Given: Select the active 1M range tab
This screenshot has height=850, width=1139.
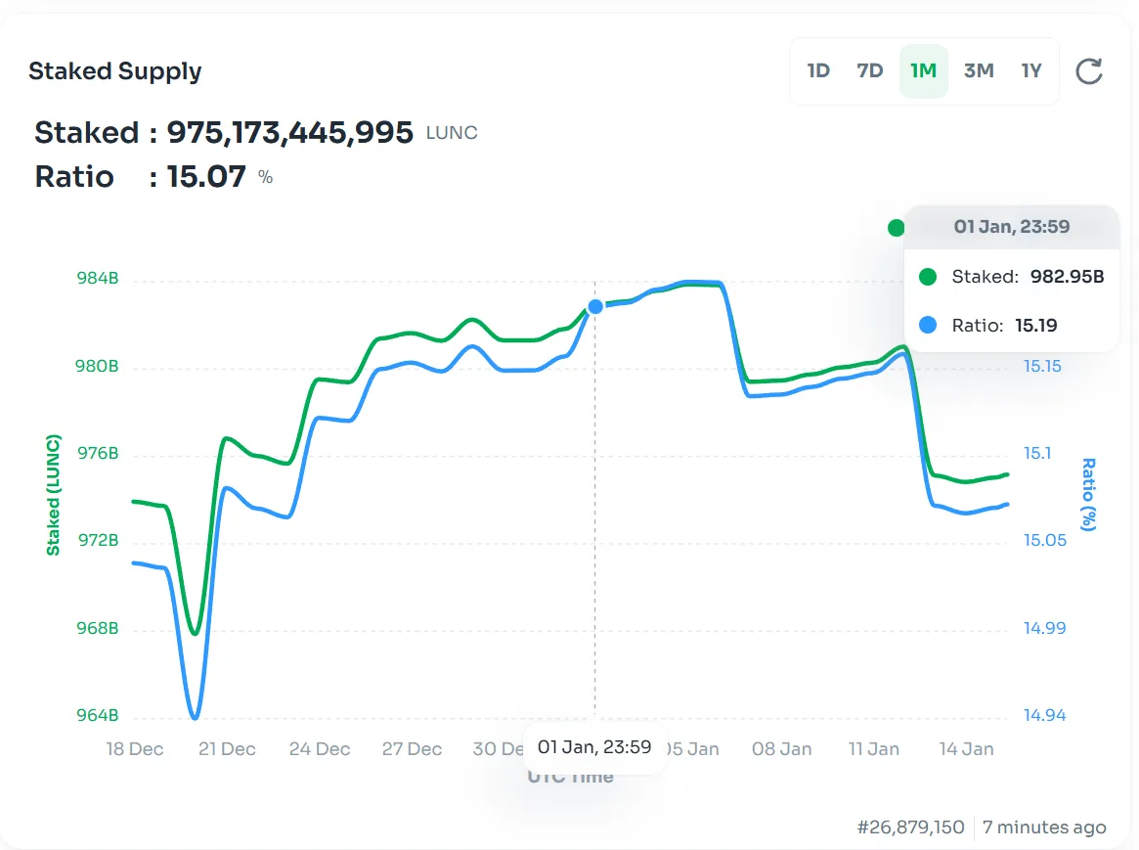Looking at the screenshot, I should 923,71.
